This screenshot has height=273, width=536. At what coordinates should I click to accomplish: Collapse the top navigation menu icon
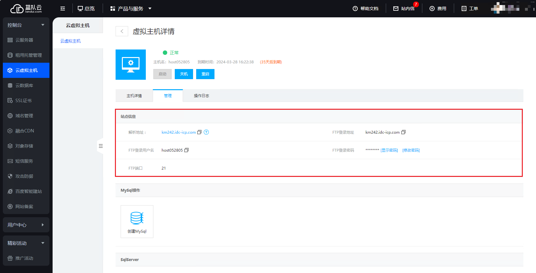[63, 9]
